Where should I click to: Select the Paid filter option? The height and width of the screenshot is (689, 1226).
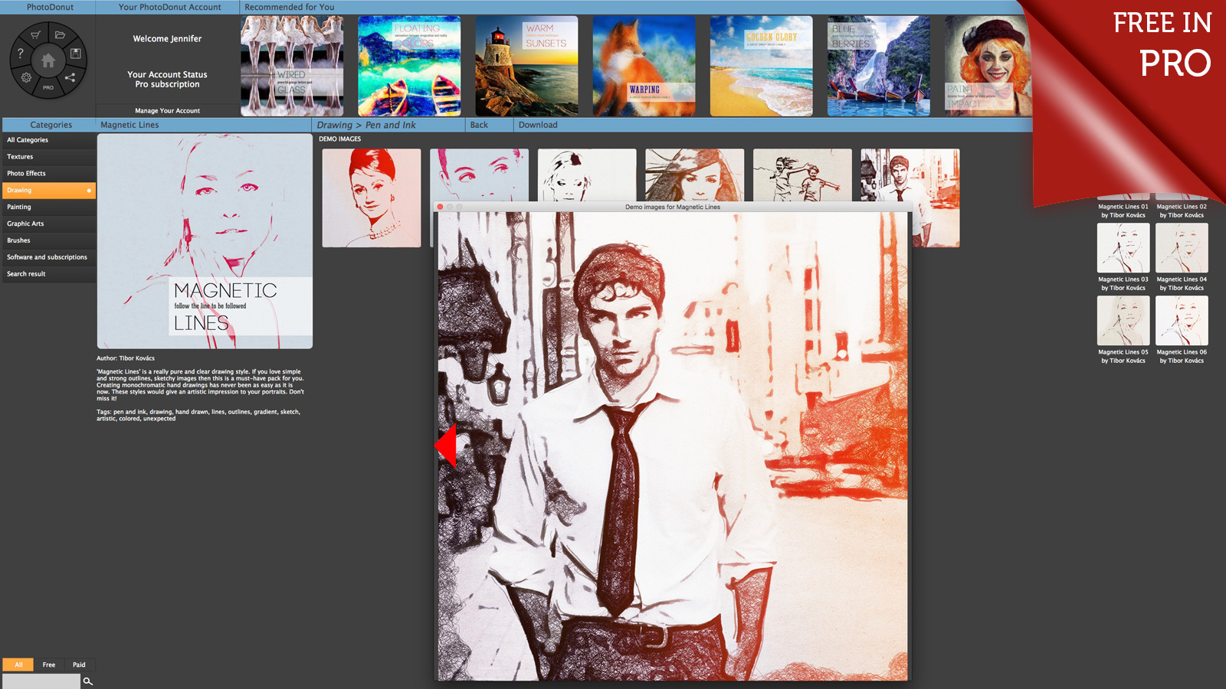click(79, 665)
